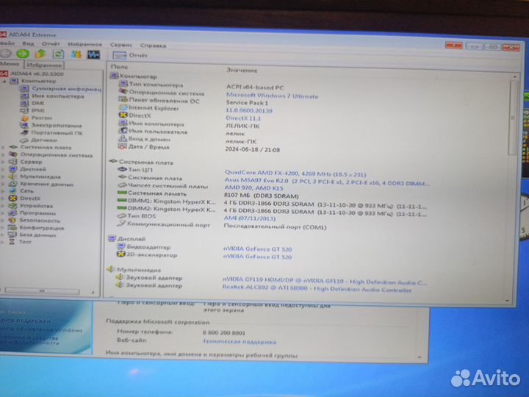Open the Вид menu

28,43
